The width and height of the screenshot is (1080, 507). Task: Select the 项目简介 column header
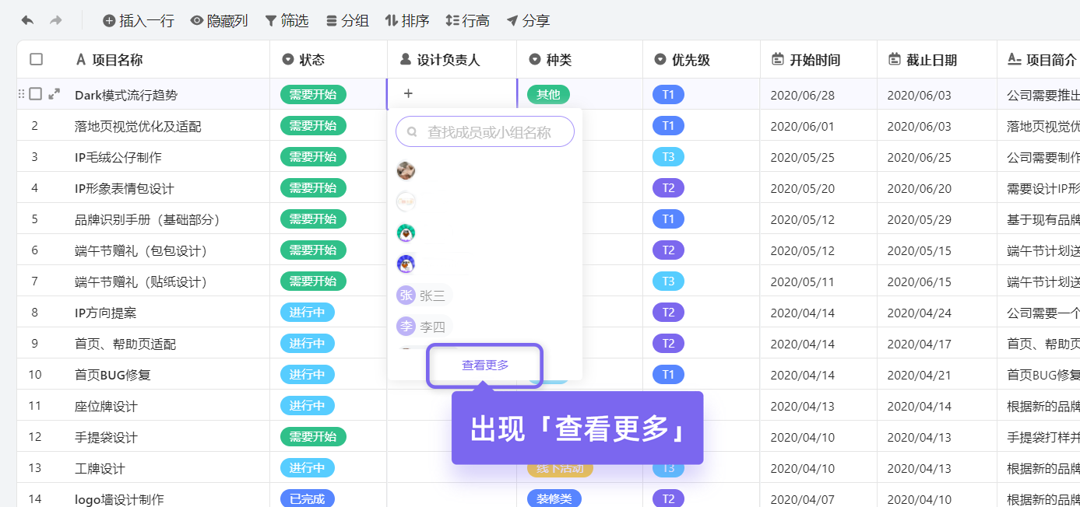pyautogui.click(x=1039, y=60)
